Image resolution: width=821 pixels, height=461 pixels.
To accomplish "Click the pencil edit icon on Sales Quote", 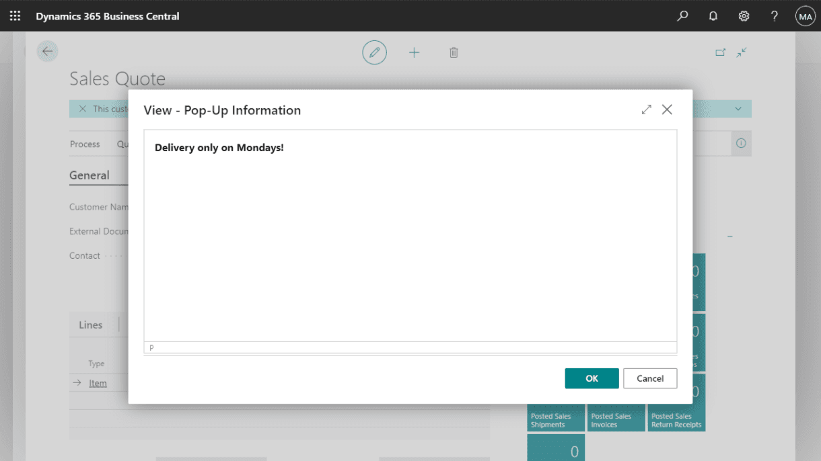I will [x=374, y=52].
